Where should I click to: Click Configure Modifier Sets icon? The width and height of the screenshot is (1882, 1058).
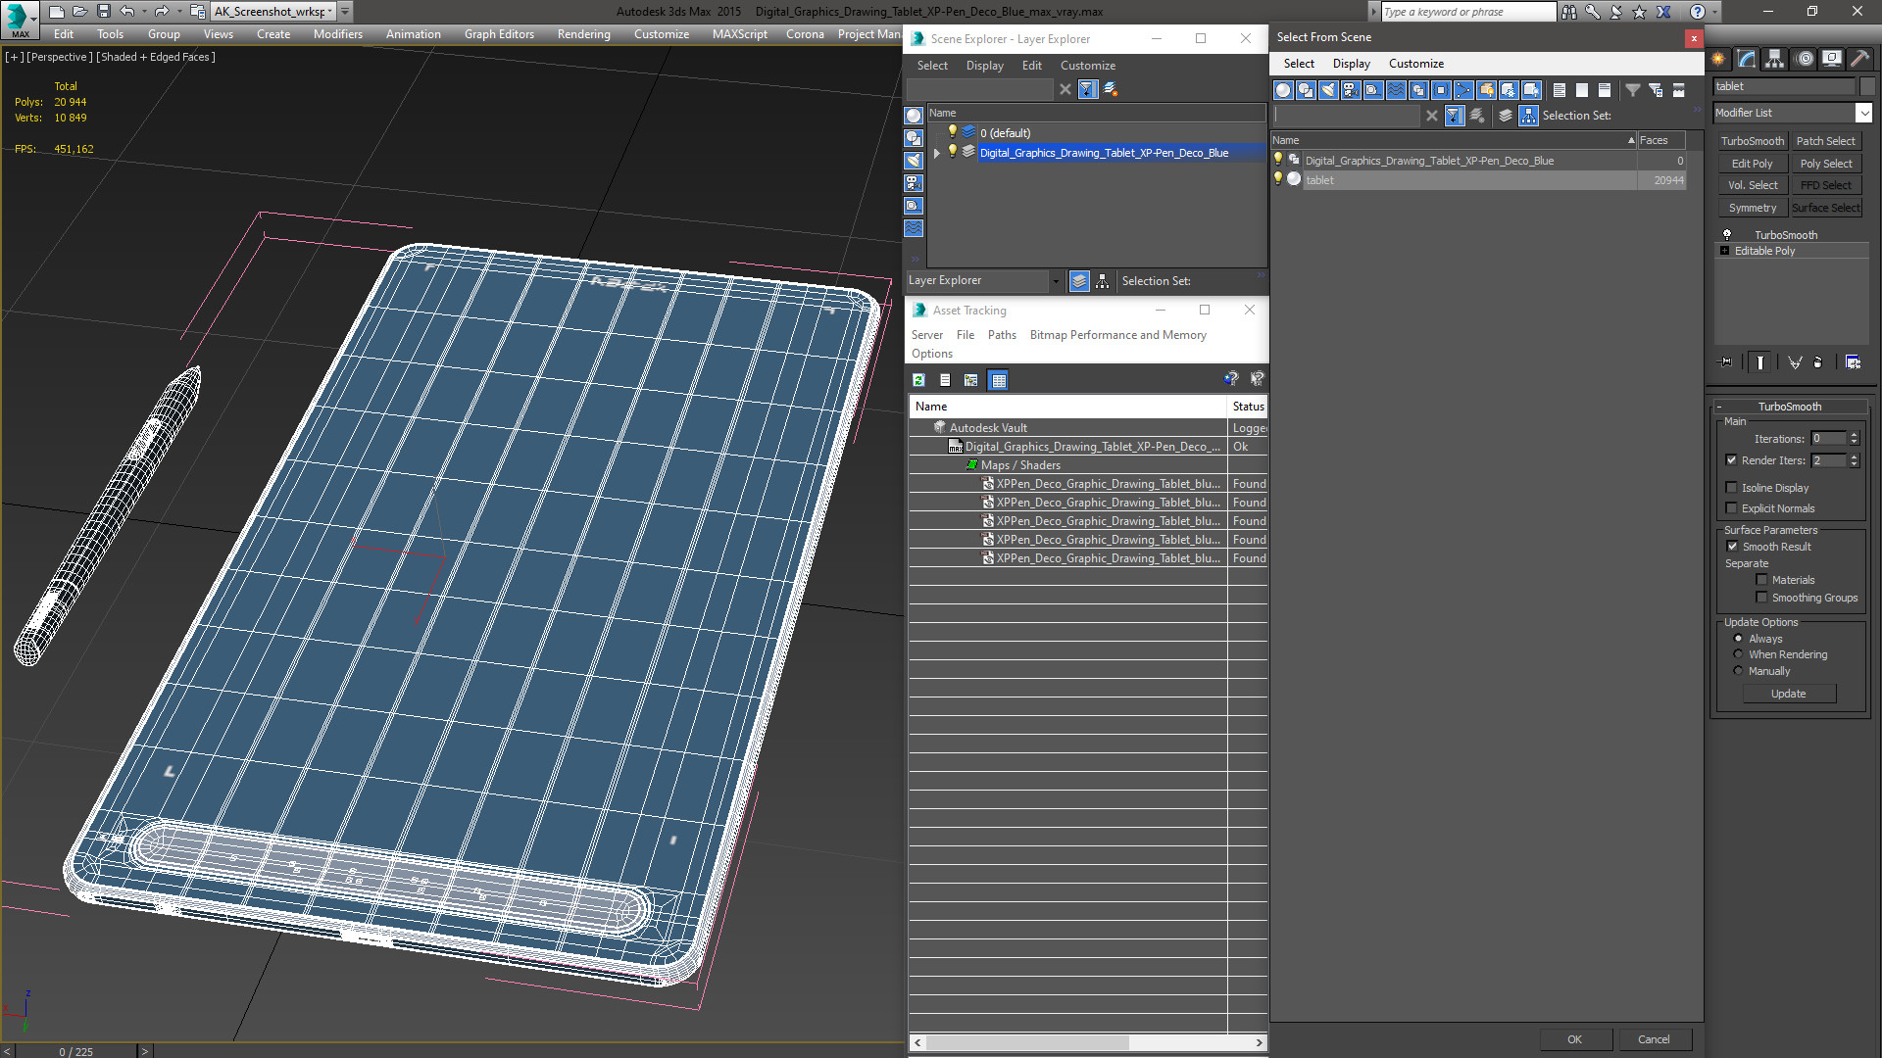1853,362
